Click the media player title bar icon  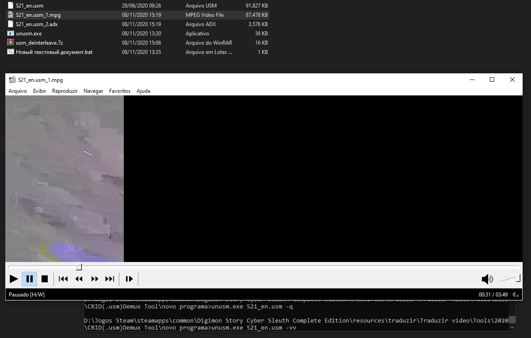coord(12,80)
